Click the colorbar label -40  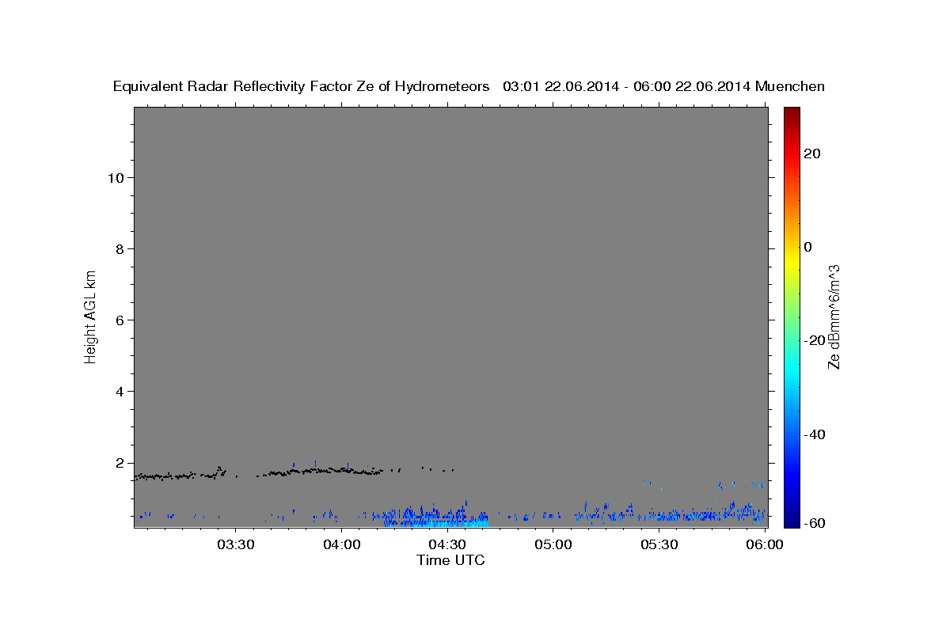(x=815, y=434)
